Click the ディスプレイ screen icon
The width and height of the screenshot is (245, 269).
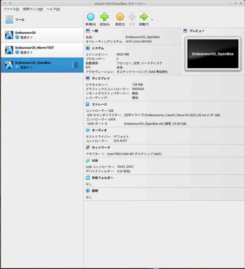click(88, 78)
